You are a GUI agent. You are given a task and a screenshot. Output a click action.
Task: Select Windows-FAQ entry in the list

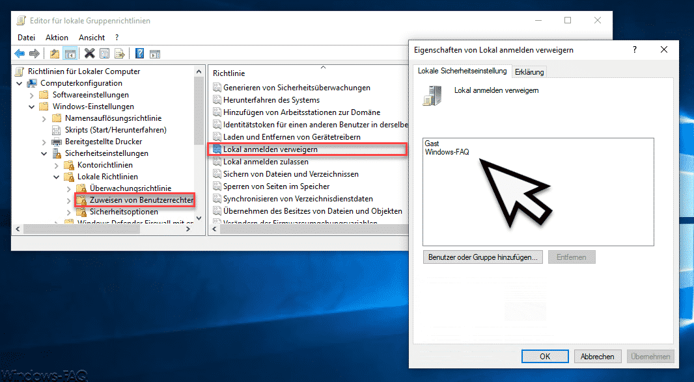(x=447, y=152)
